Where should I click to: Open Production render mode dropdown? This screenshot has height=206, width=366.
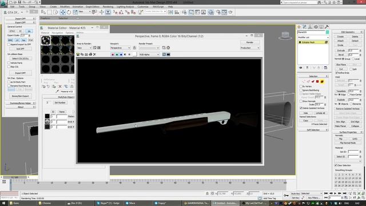[250, 48]
